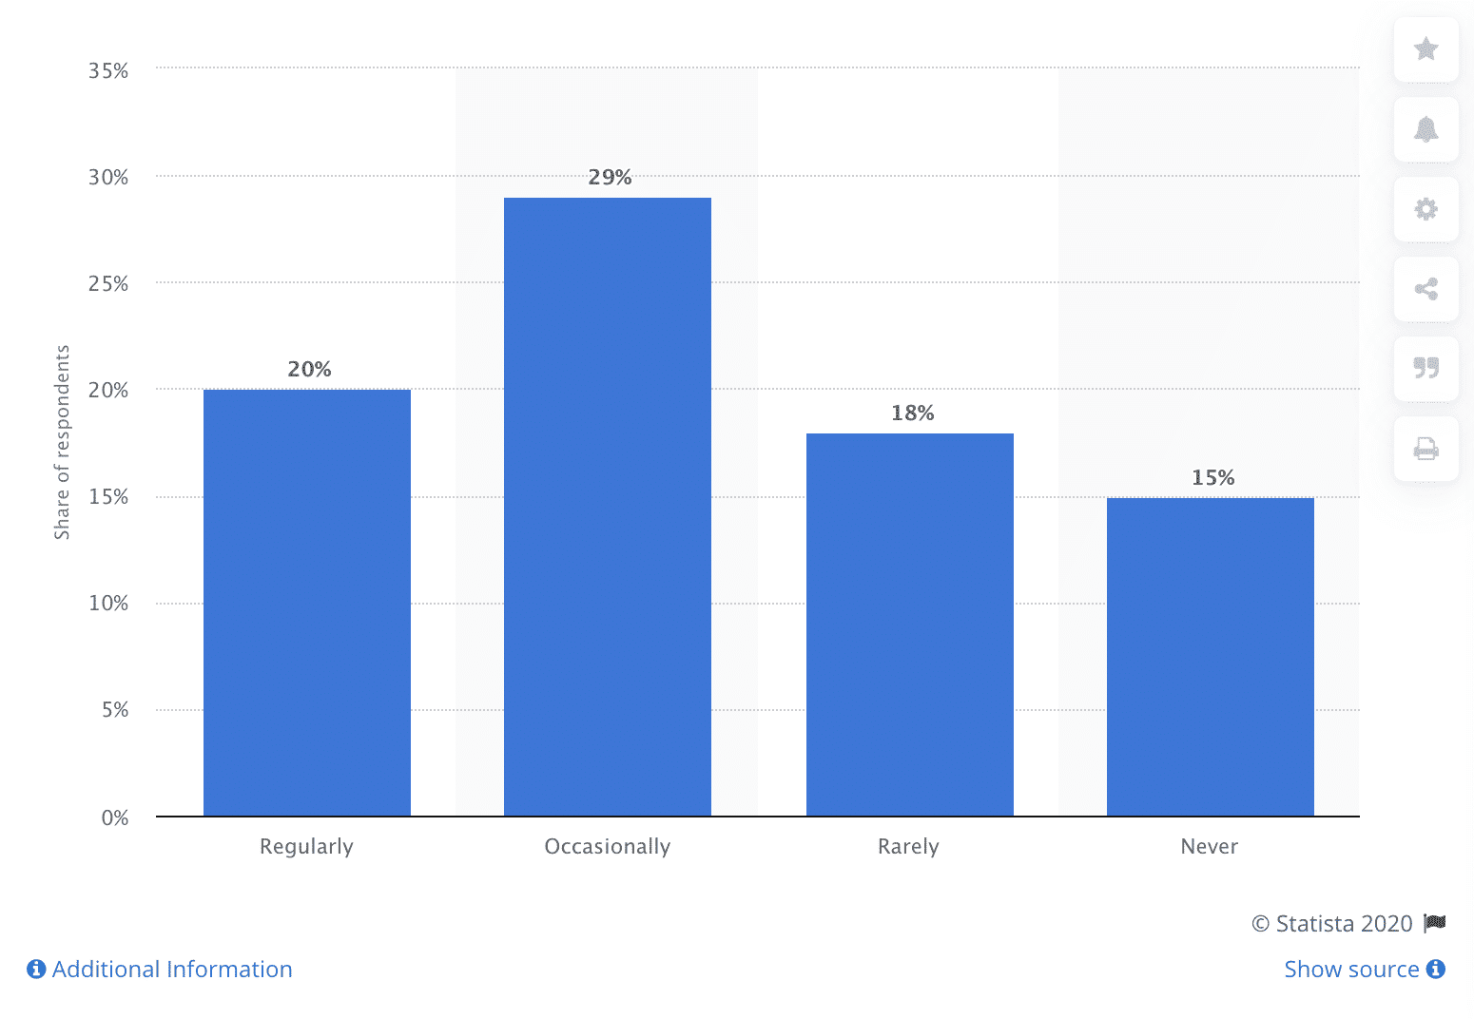Click the Occasionally x-axis category label

pos(608,846)
